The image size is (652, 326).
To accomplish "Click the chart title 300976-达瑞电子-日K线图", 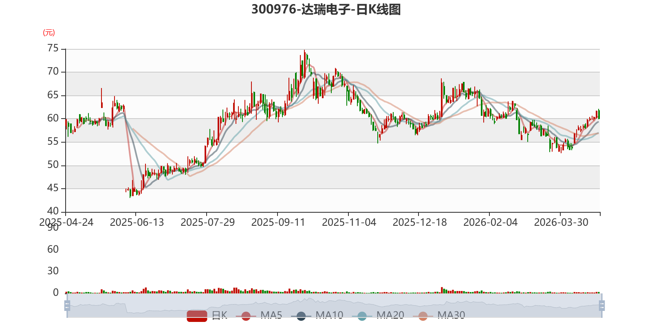I will [x=326, y=9].
